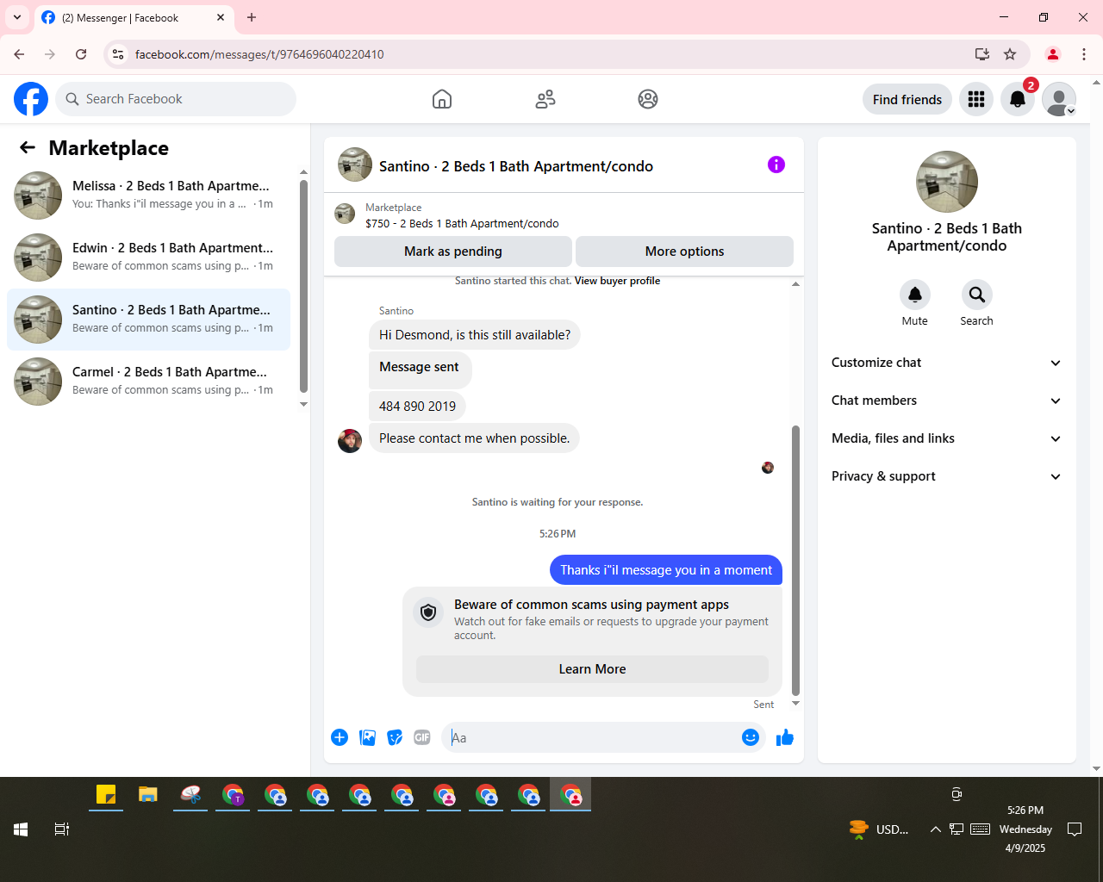Screen dimensions: 1103x882
Task: Toggle the purple conversation information icon
Action: point(776,165)
